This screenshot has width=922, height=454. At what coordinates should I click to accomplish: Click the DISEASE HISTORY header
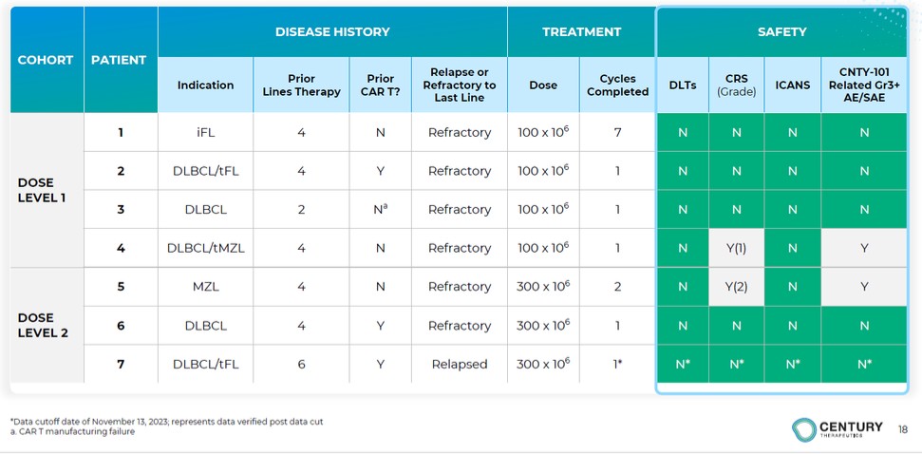(332, 31)
